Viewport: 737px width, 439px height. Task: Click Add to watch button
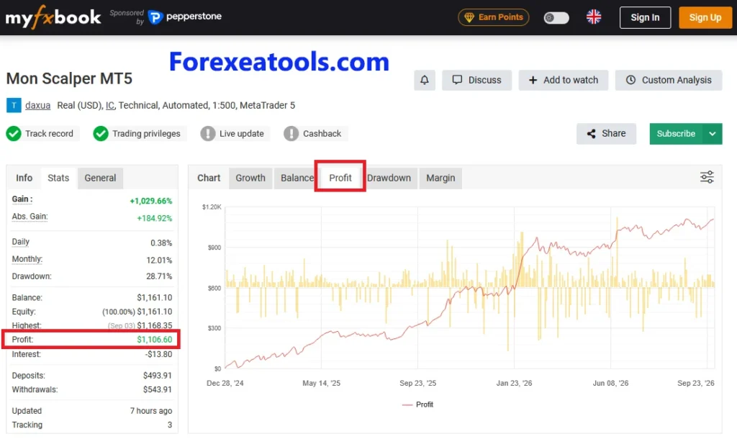coord(563,80)
